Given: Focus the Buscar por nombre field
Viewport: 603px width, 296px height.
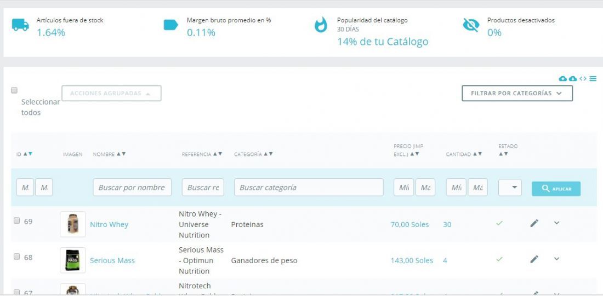Looking at the screenshot, I should point(132,187).
